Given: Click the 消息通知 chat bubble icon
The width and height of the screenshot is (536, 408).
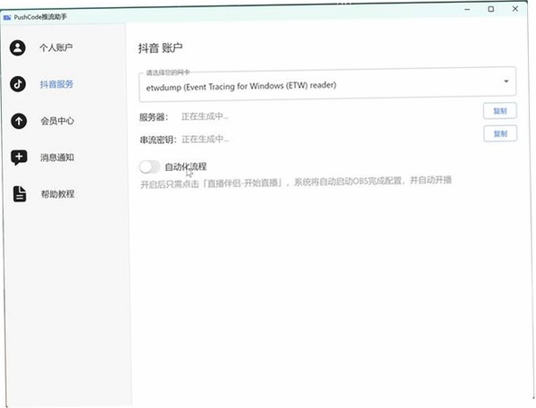Looking at the screenshot, I should click(19, 157).
